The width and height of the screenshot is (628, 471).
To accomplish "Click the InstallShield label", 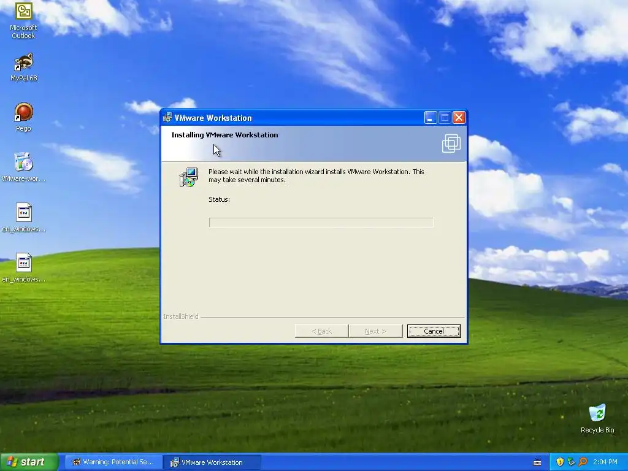I will point(181,316).
